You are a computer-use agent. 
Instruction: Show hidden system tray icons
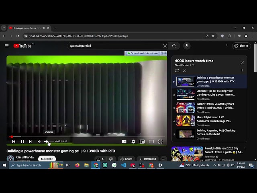[214, 165]
